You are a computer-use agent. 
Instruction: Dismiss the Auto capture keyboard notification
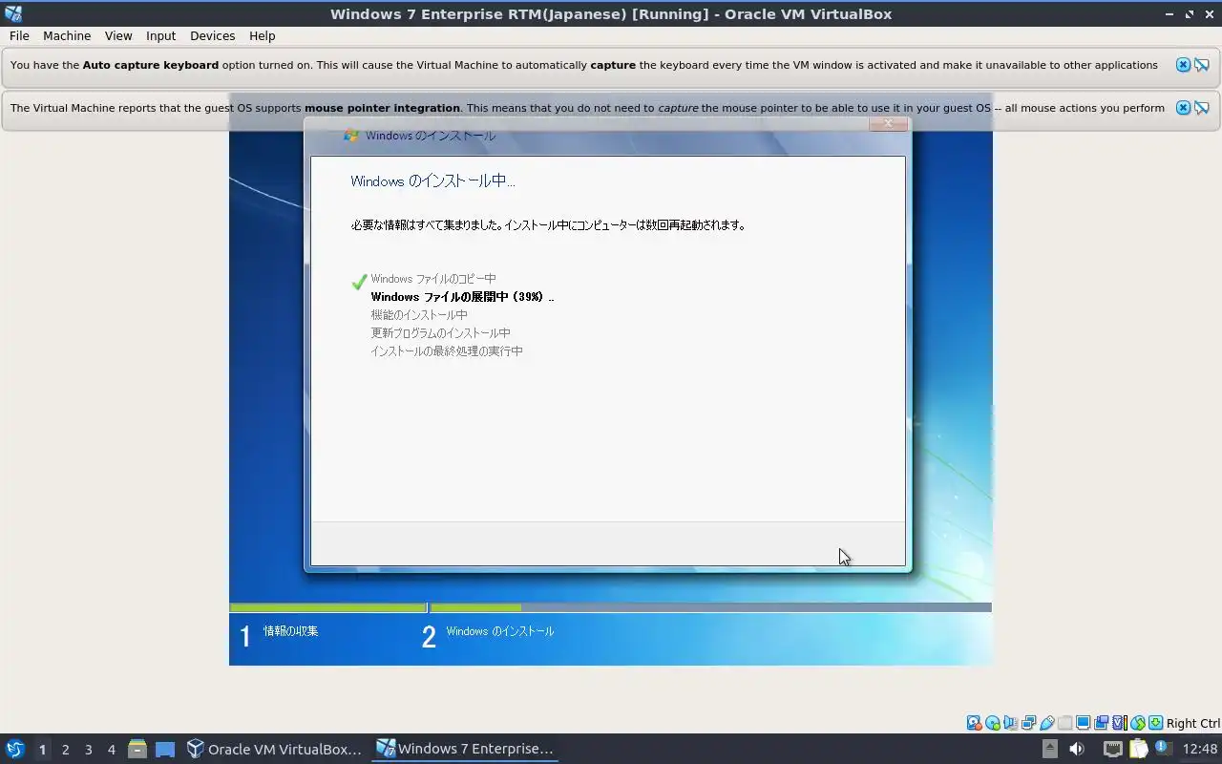(x=1183, y=65)
